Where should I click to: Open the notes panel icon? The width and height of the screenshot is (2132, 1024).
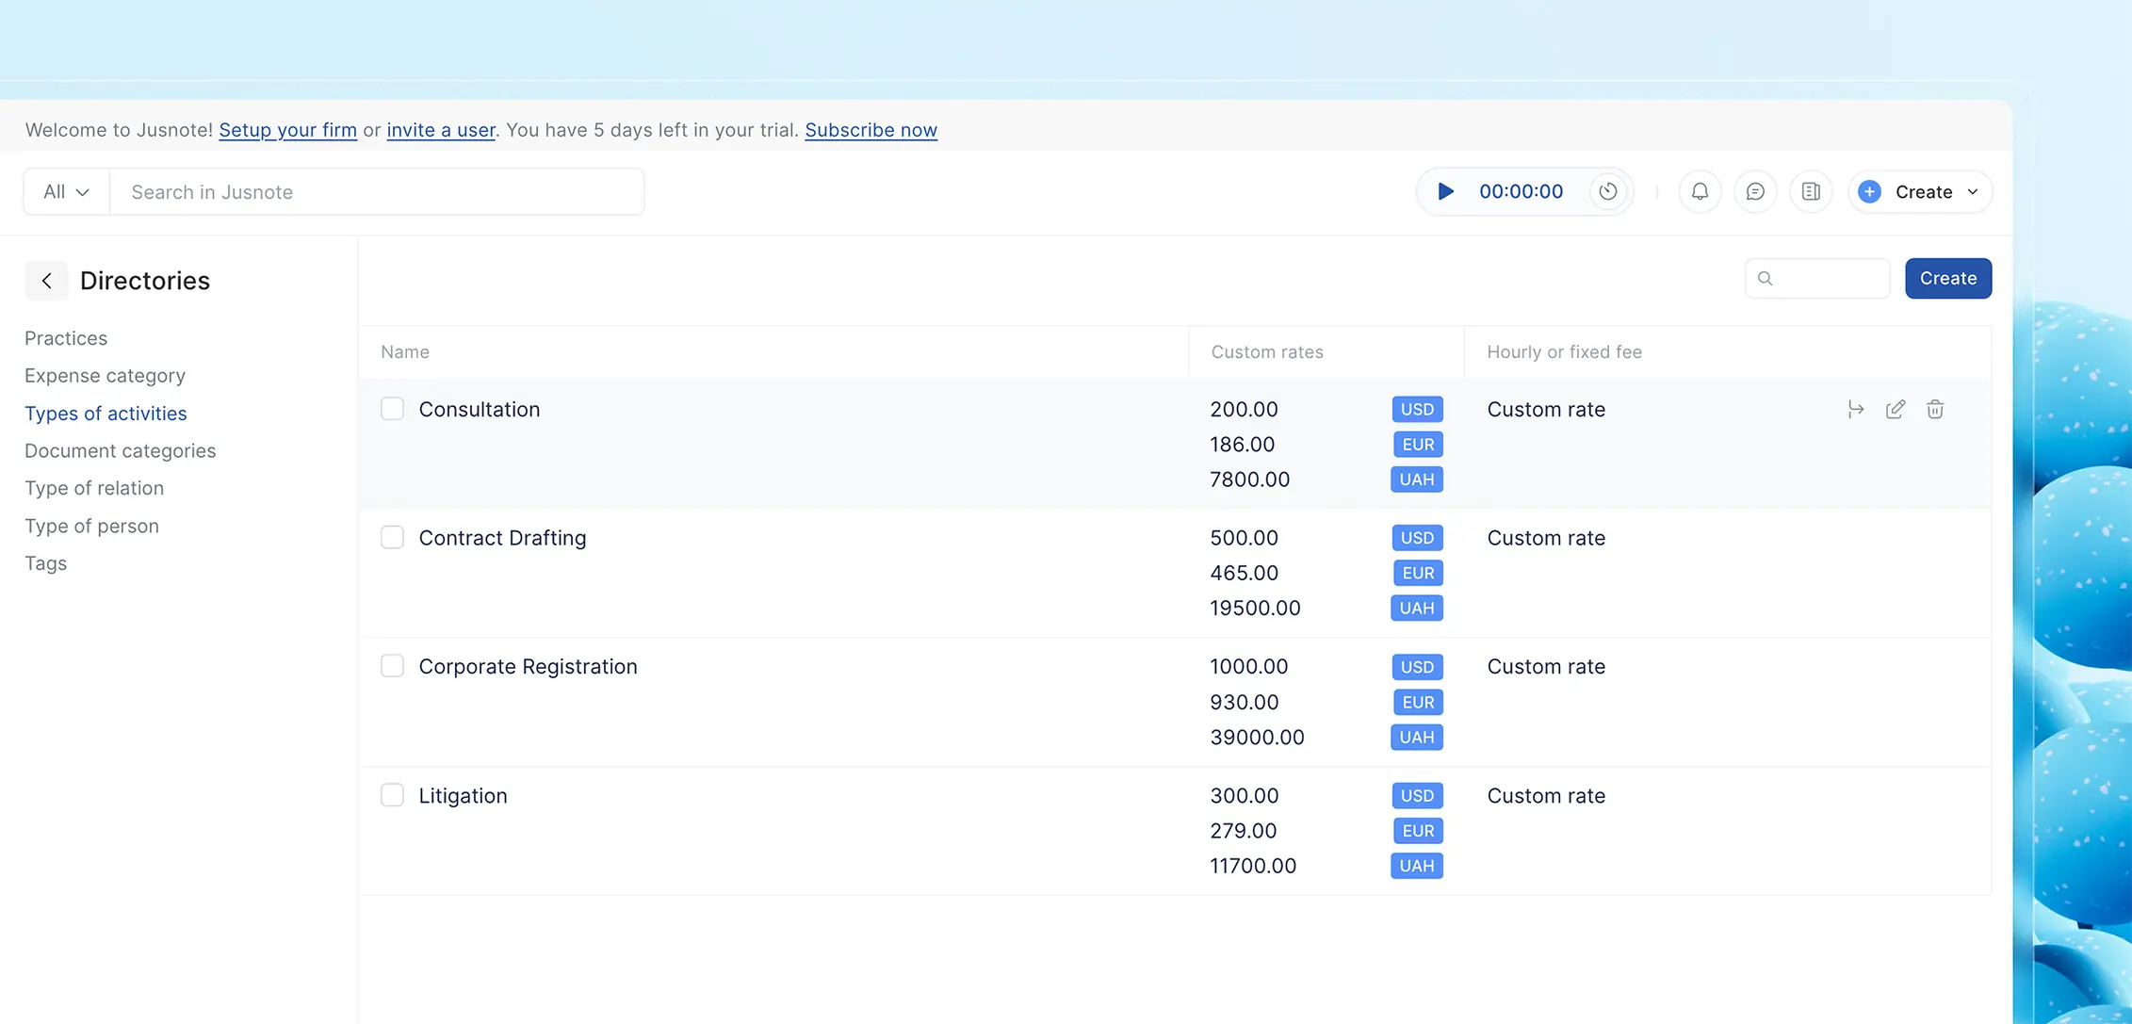[1811, 191]
